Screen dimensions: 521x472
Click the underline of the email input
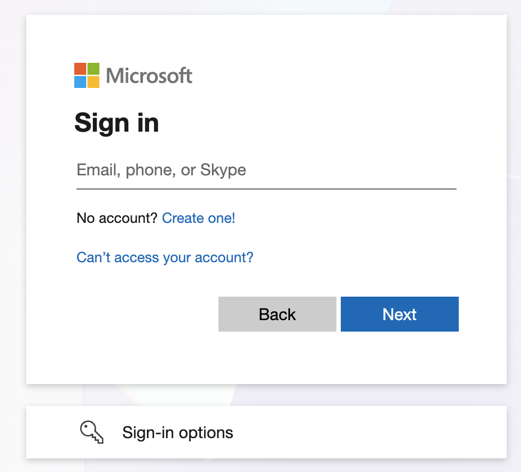pos(266,189)
